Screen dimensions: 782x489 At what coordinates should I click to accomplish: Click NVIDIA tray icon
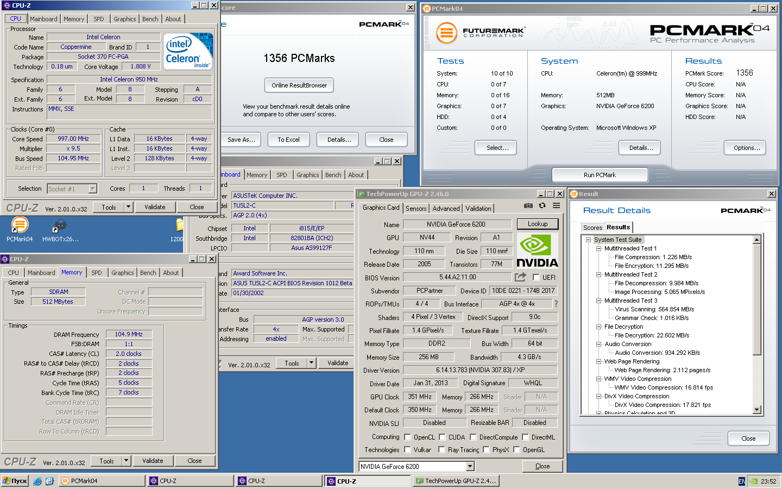pos(753,481)
